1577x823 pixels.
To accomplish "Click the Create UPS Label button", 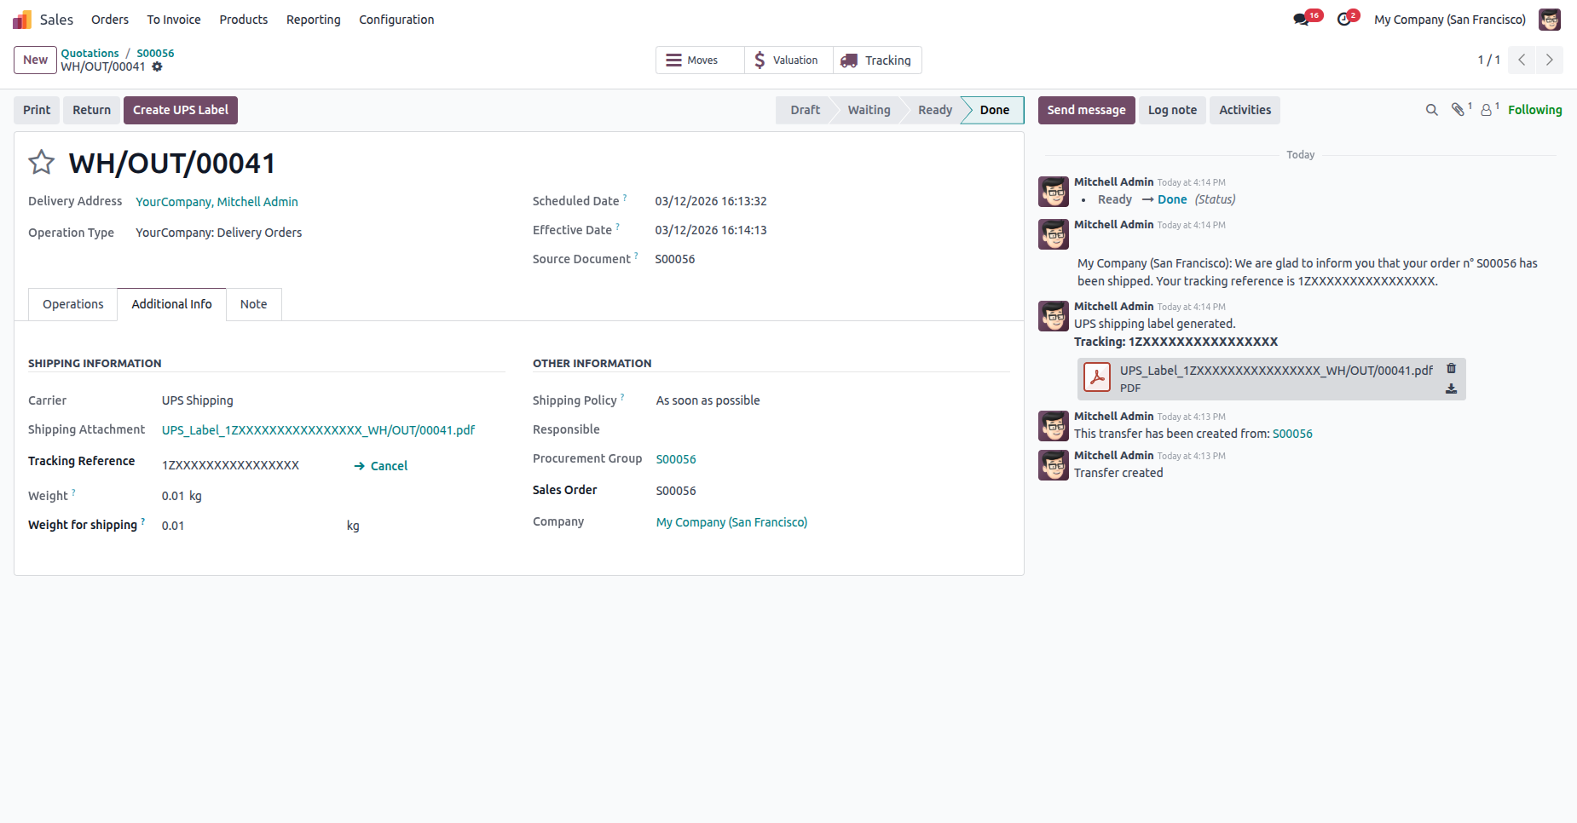I will pos(181,110).
